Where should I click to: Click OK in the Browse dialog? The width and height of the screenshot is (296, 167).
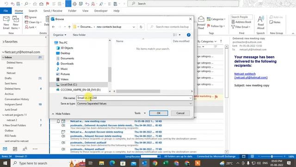tap(159, 113)
